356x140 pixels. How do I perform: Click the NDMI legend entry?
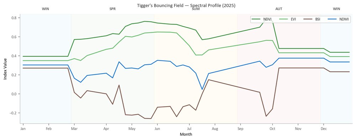[338, 19]
